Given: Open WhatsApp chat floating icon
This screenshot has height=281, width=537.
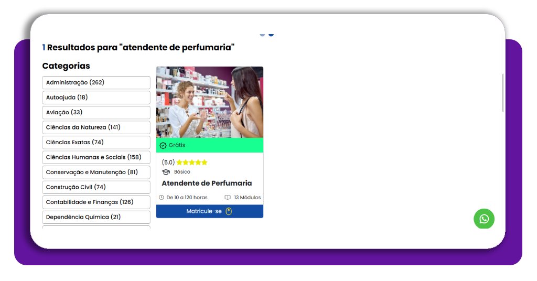Looking at the screenshot, I should pyautogui.click(x=484, y=219).
